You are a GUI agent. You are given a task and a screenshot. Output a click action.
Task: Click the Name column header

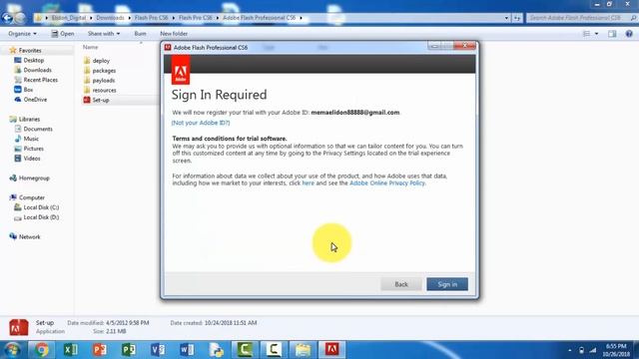click(91, 47)
